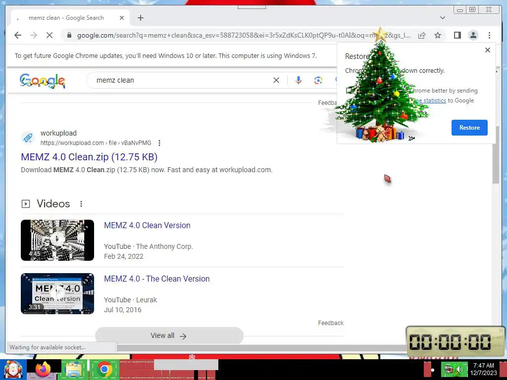
Task: View site information lock icon
Action: [69, 35]
